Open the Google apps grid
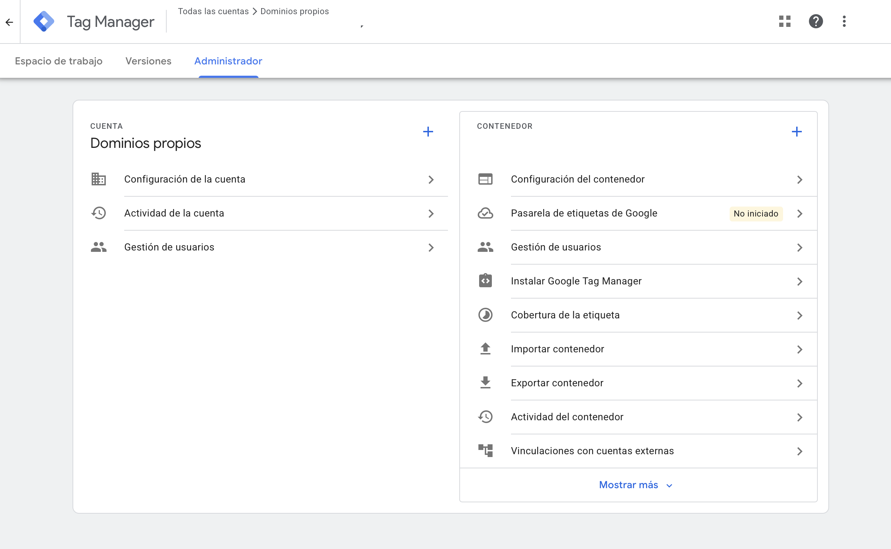Screen dimensions: 891x549 coord(784,22)
